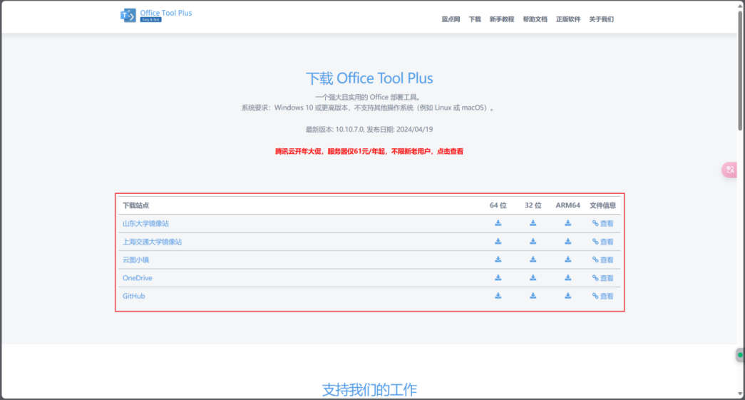Screen dimensions: 745x400
Task: Open 下载 in navigation bar
Action: 475,19
